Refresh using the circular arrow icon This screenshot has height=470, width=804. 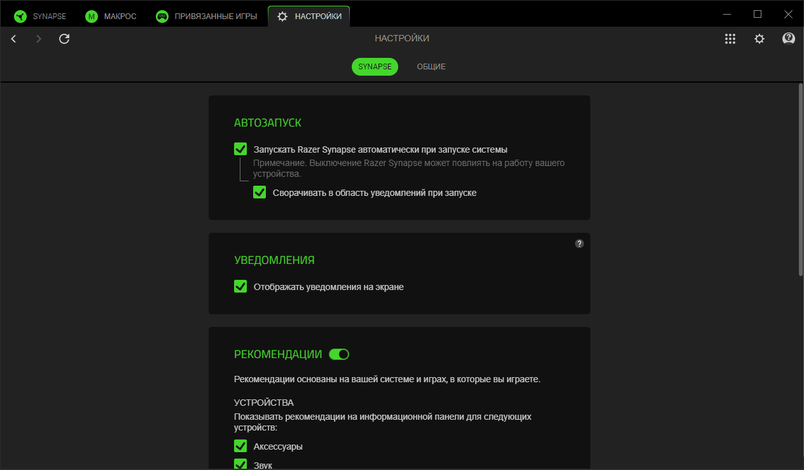click(64, 39)
